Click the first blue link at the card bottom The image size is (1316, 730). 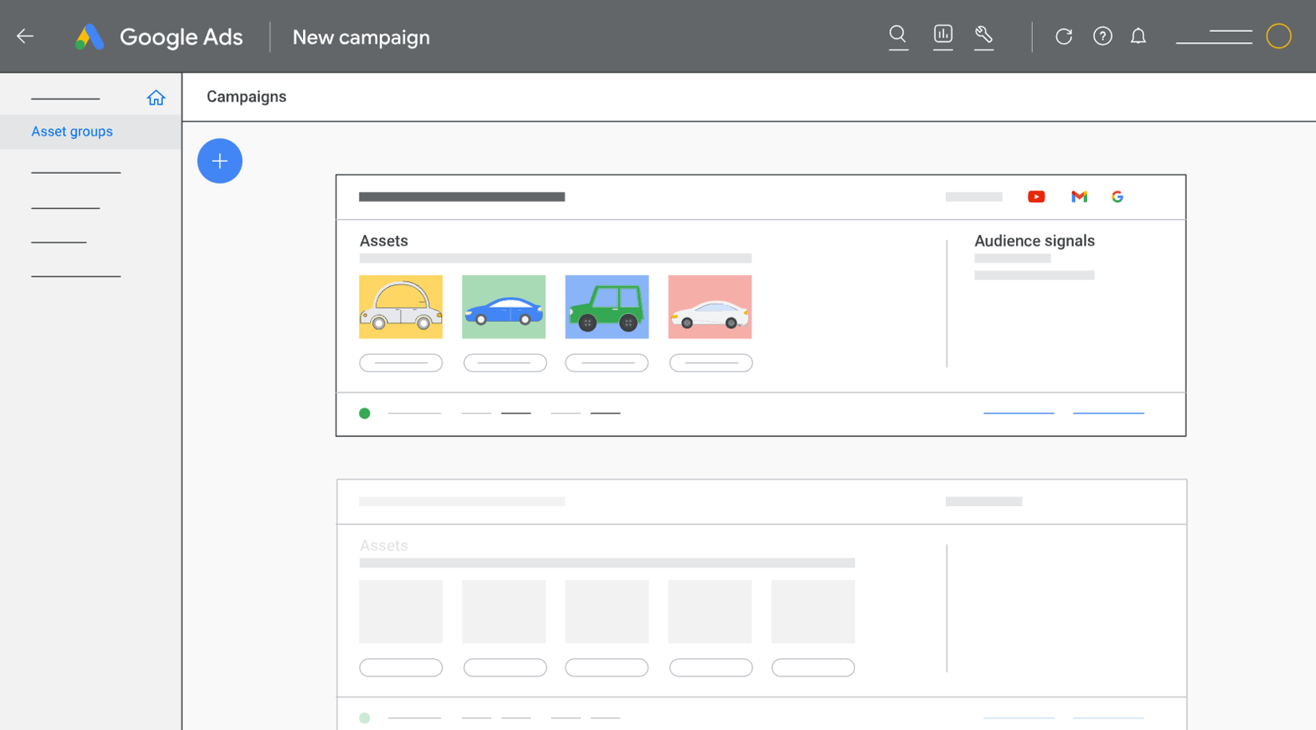(1018, 412)
